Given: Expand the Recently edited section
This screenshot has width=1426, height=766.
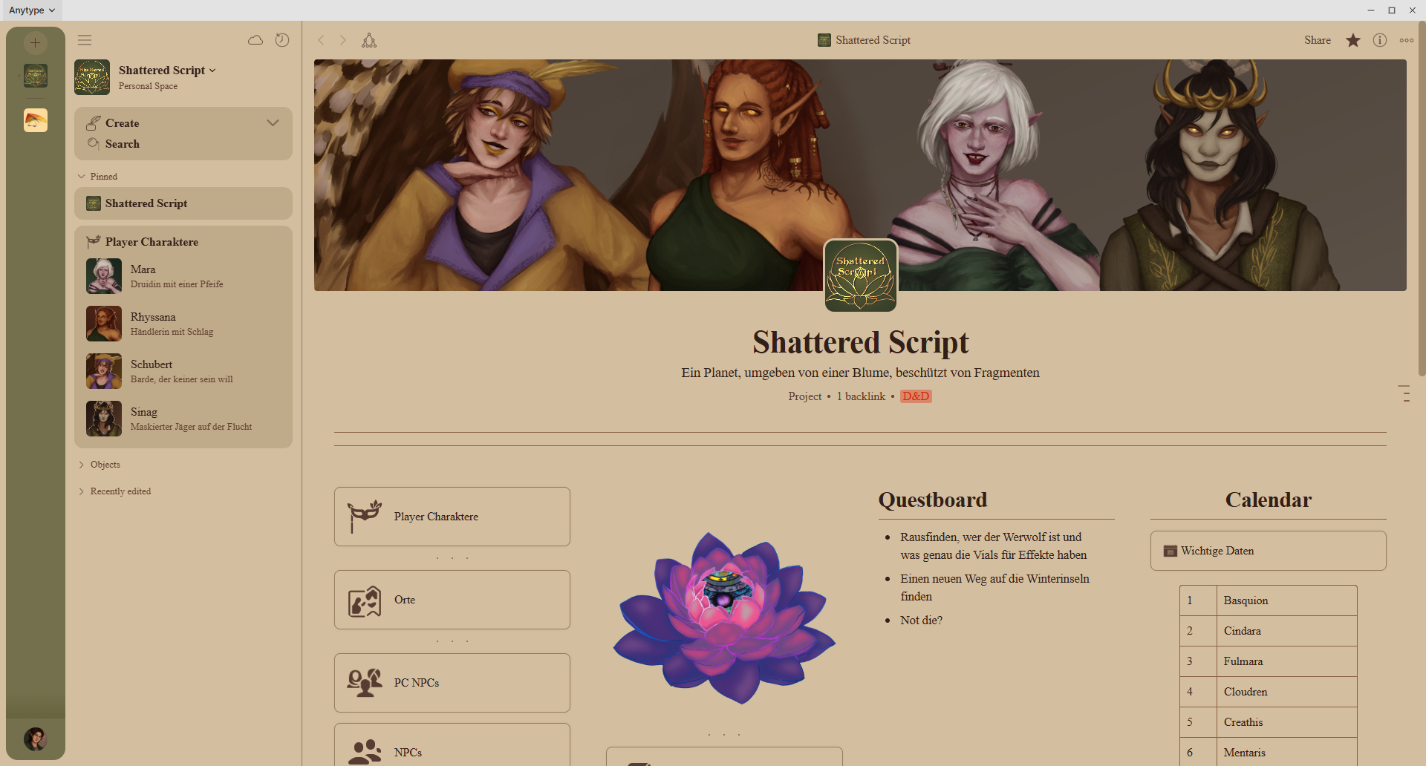Looking at the screenshot, I should pos(82,491).
